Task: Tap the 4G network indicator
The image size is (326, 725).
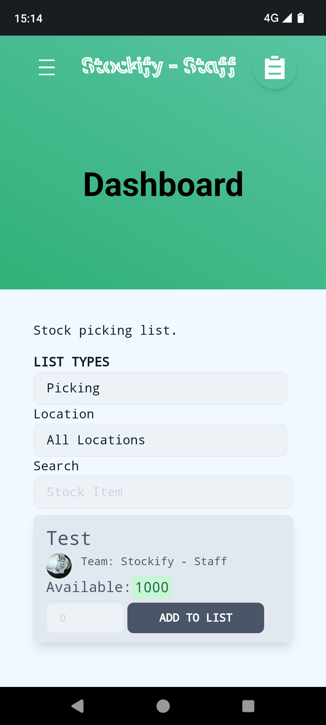Action: [x=271, y=18]
